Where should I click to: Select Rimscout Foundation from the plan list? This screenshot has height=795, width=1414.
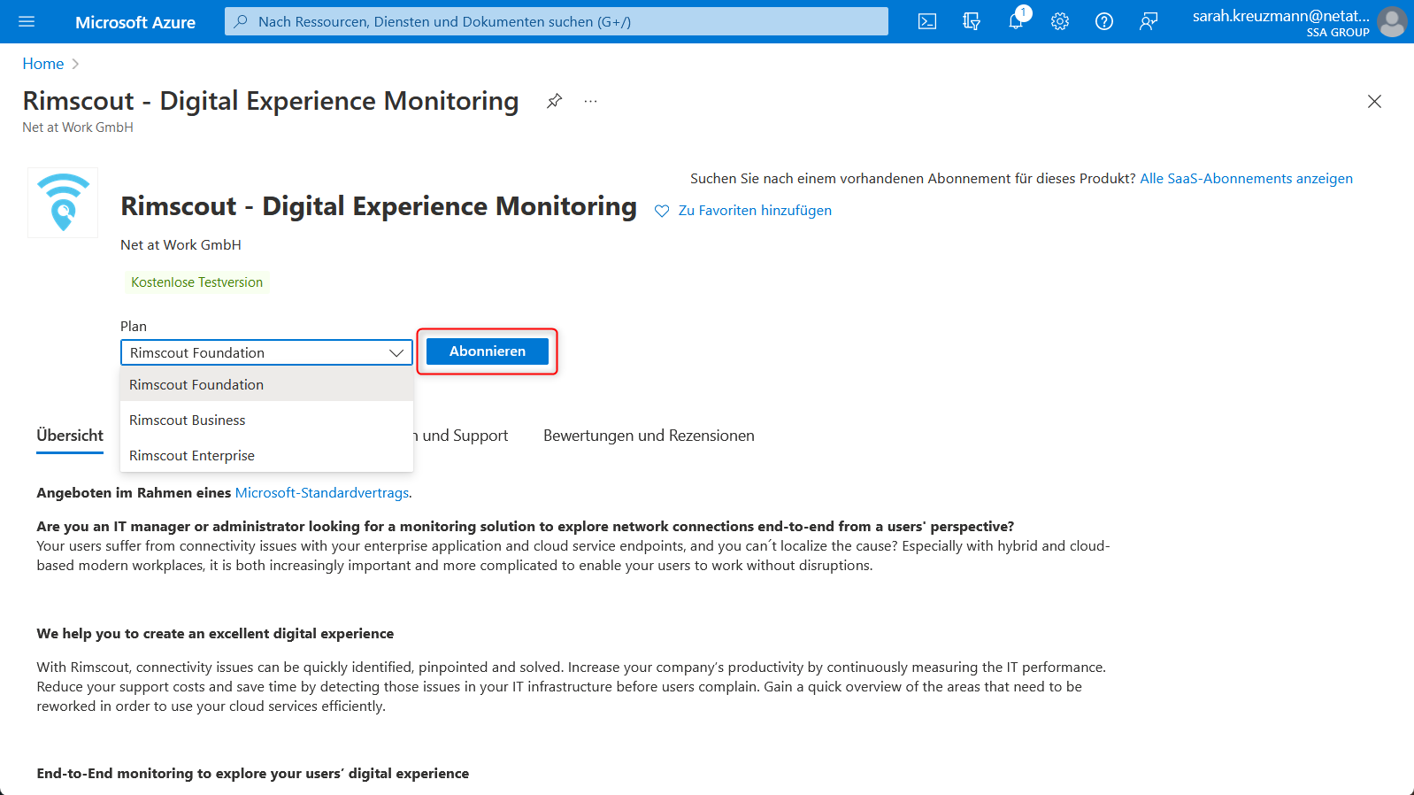266,384
